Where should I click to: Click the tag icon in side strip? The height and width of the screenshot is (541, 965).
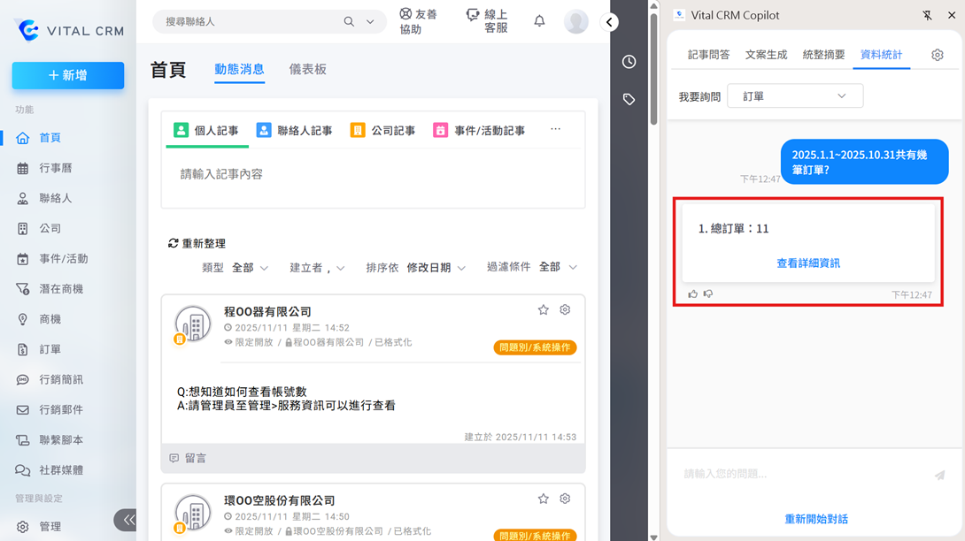(x=629, y=99)
